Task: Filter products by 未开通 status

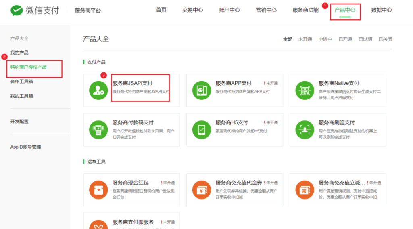Action: (305, 39)
